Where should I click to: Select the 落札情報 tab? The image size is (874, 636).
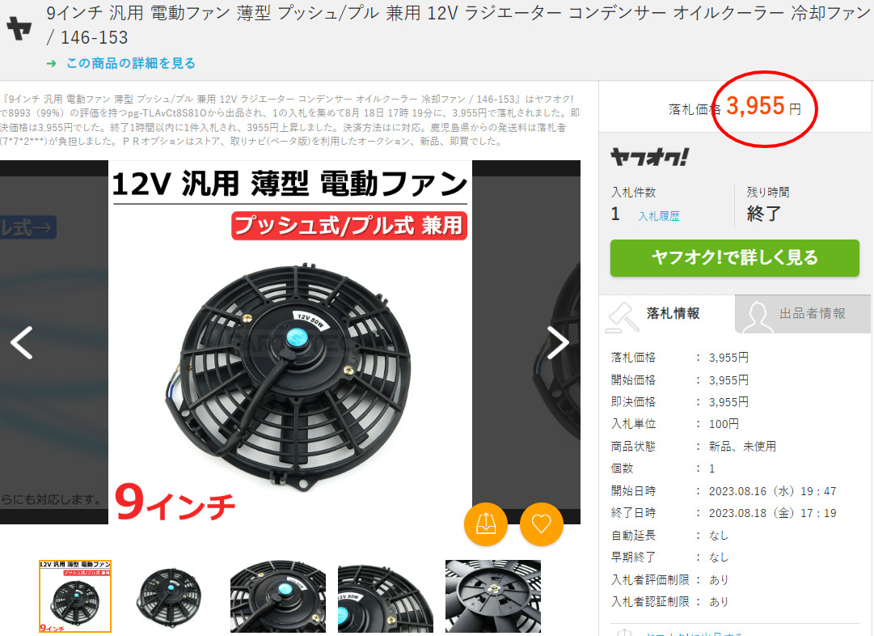click(667, 313)
